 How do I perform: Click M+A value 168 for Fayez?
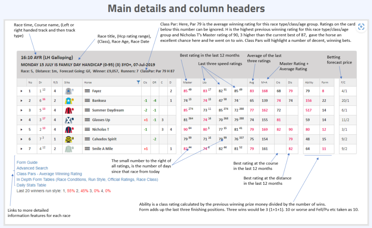point(265,91)
